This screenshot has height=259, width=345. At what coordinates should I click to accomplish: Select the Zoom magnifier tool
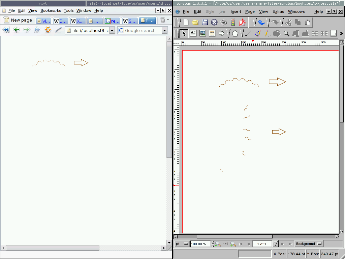[286, 33]
